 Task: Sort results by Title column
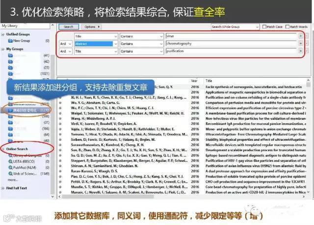209,81
